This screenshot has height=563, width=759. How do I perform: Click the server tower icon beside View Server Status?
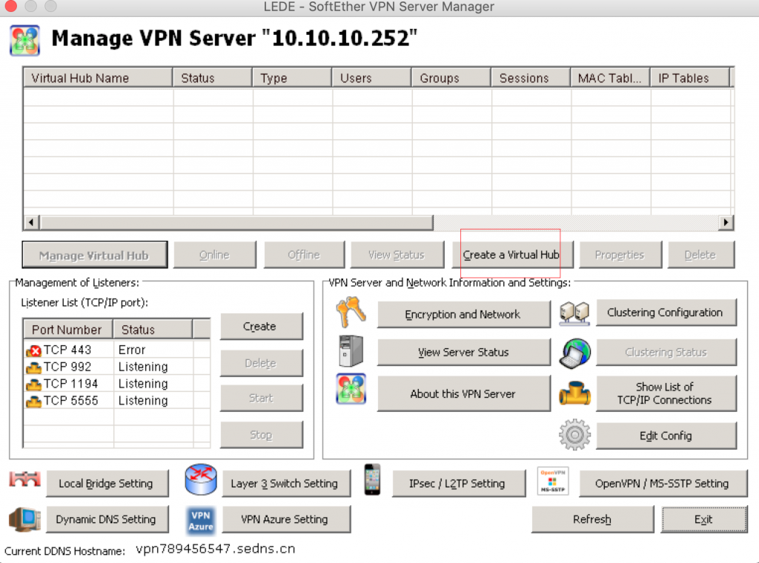click(351, 350)
